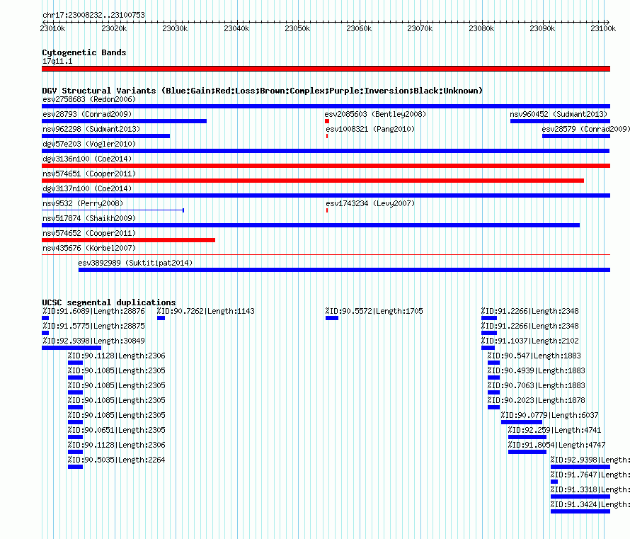Screen dimensions: 630x539
Task: Click the blue bar under esv28579 (Conrad2009)
Action: pos(576,136)
